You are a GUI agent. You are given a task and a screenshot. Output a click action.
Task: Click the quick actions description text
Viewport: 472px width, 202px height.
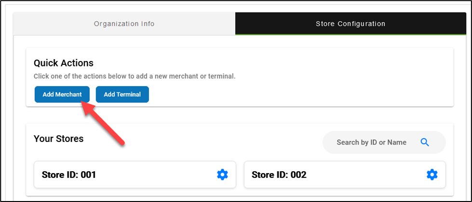point(135,76)
